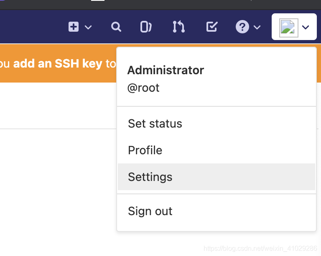Expand the chevron next to the plus icon

[x=88, y=27]
